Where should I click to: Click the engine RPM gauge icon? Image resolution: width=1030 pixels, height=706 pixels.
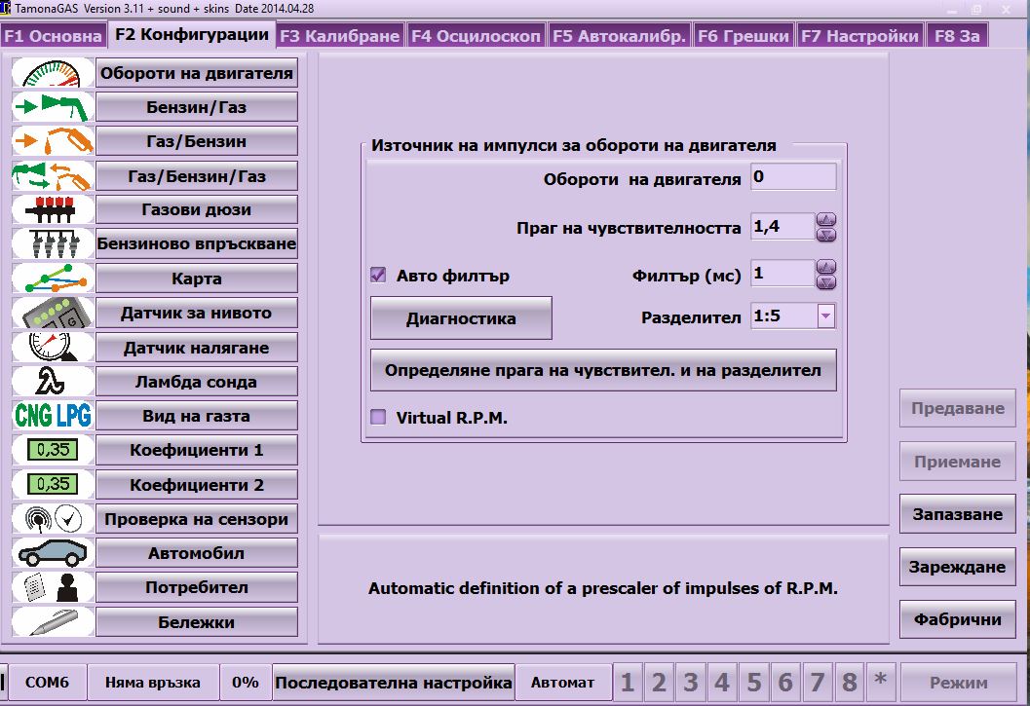point(53,73)
